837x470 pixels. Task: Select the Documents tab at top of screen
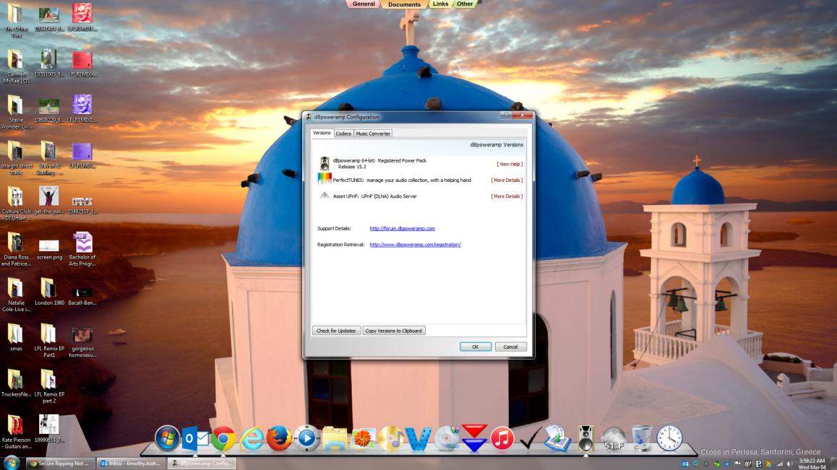[x=404, y=4]
